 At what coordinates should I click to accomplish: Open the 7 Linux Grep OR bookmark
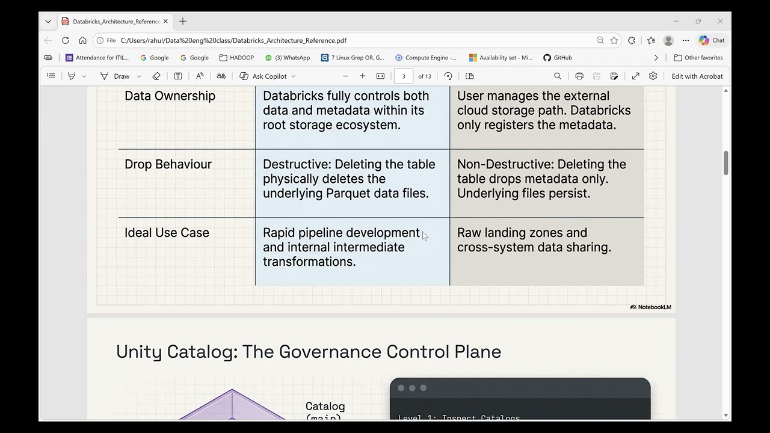tap(353, 58)
